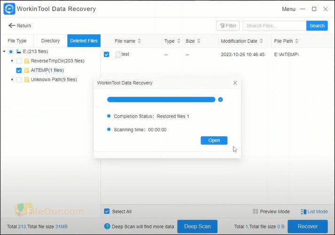Switch to the Directory tab

50,41
